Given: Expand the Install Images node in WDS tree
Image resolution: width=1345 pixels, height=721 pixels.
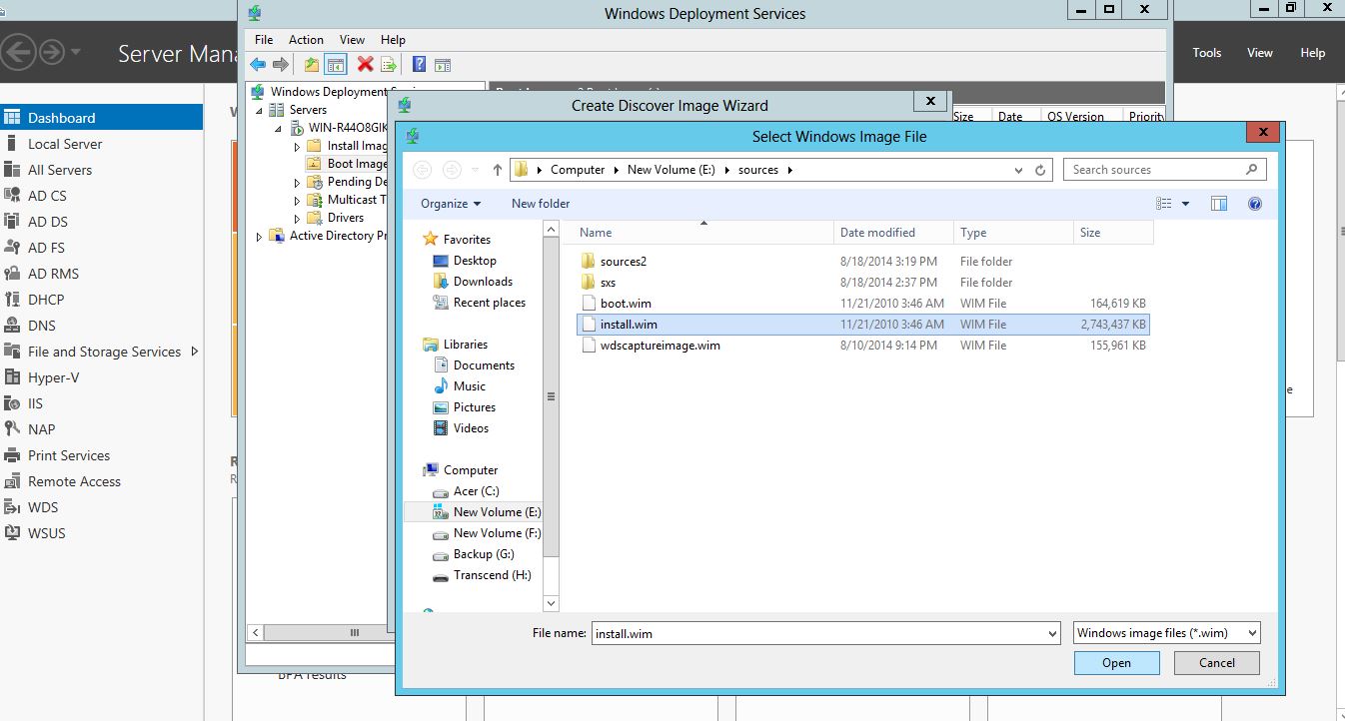Looking at the screenshot, I should click(297, 146).
